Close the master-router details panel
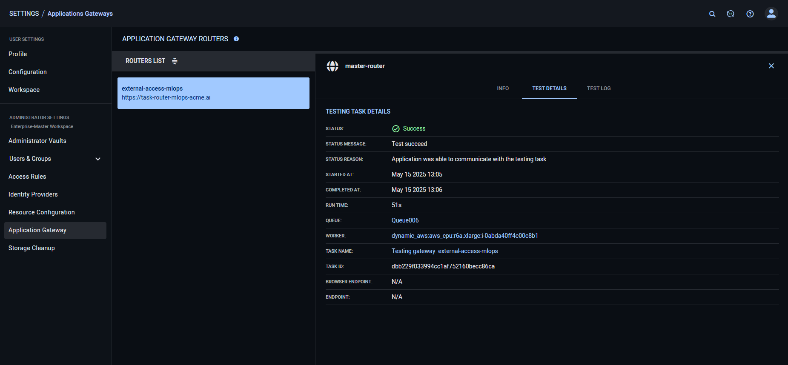Viewport: 788px width, 365px height. (x=771, y=66)
